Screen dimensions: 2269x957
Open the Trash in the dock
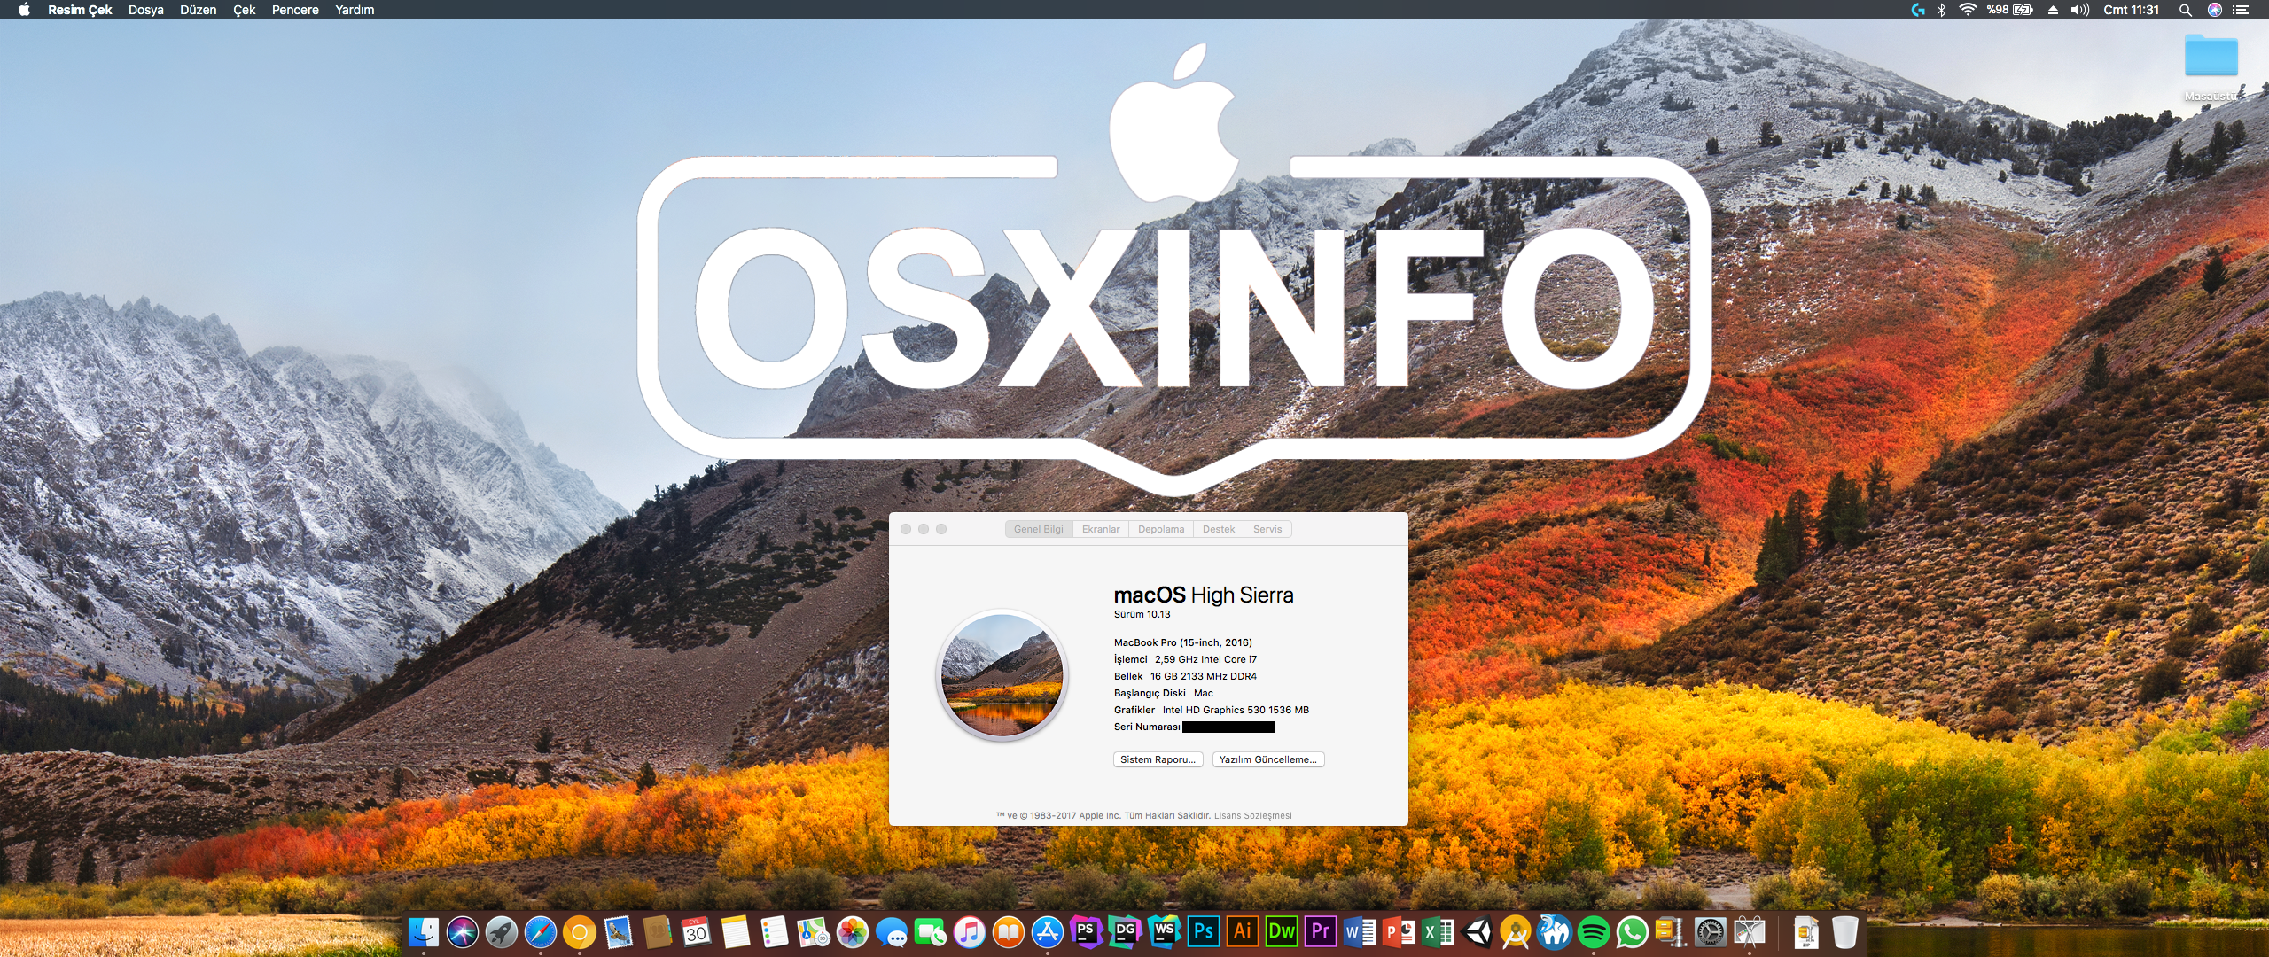1844,932
